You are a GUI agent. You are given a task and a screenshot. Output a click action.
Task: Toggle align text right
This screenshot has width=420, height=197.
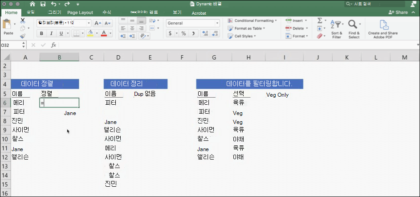pos(141,28)
